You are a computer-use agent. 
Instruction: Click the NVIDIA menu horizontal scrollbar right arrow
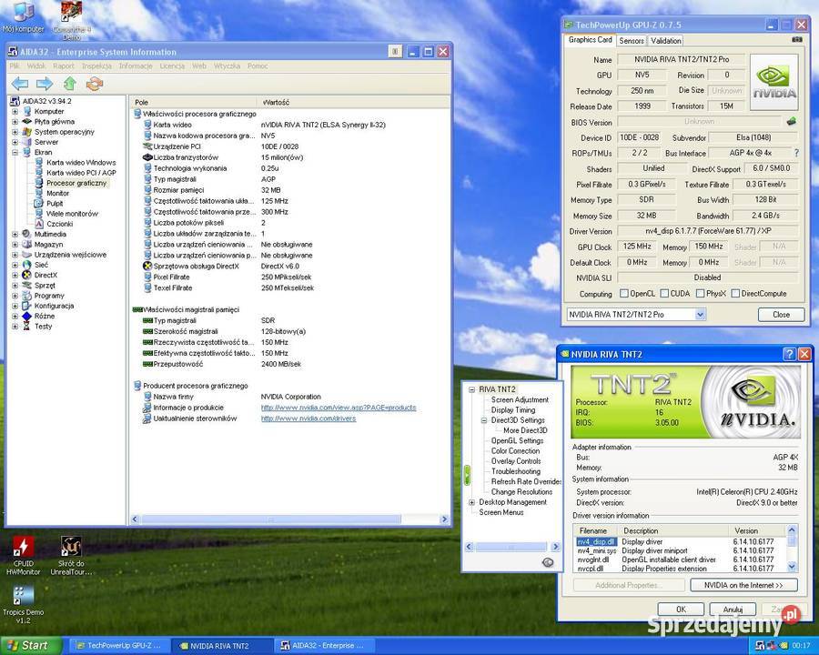555,547
